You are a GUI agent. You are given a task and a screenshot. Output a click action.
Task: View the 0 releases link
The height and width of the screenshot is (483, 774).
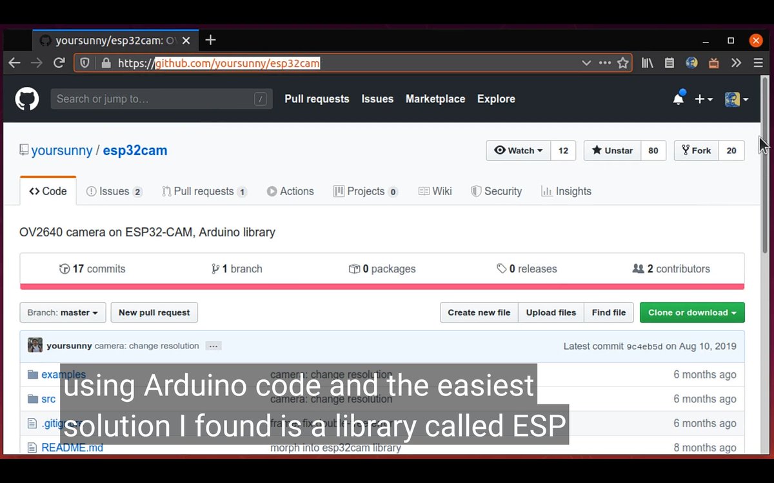click(x=527, y=269)
